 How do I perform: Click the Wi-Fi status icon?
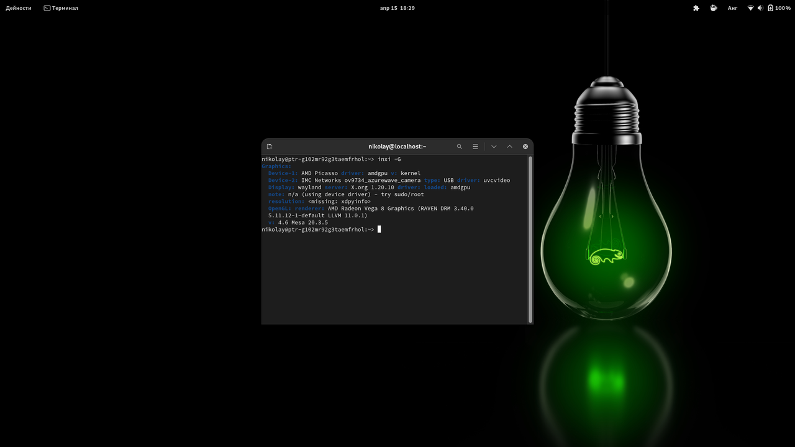pyautogui.click(x=750, y=8)
